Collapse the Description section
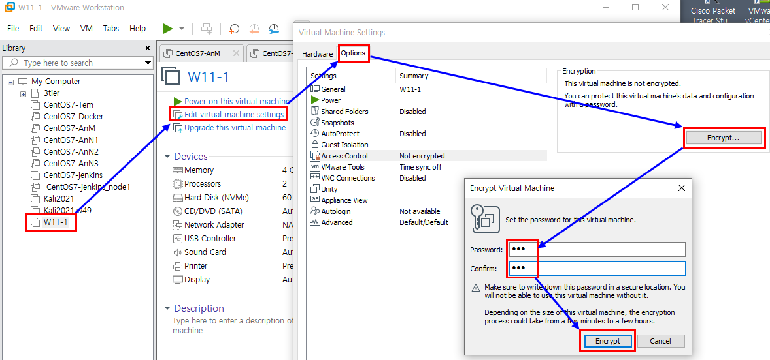770x360 pixels. click(x=167, y=308)
